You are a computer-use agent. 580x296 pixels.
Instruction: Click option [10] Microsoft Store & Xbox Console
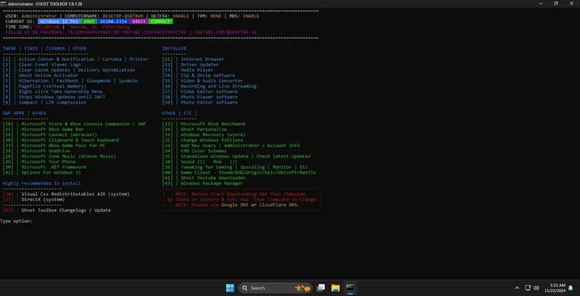(75, 124)
